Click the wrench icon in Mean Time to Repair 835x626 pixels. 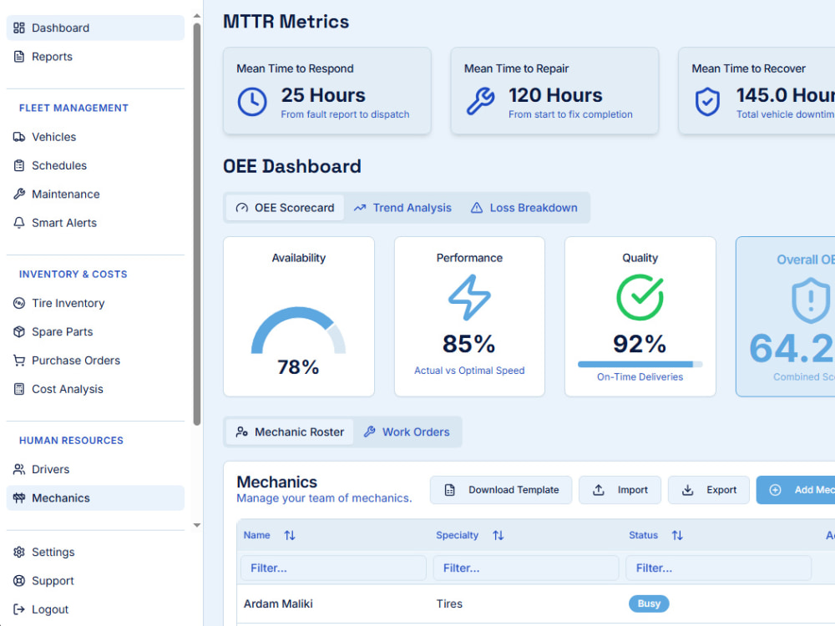480,102
